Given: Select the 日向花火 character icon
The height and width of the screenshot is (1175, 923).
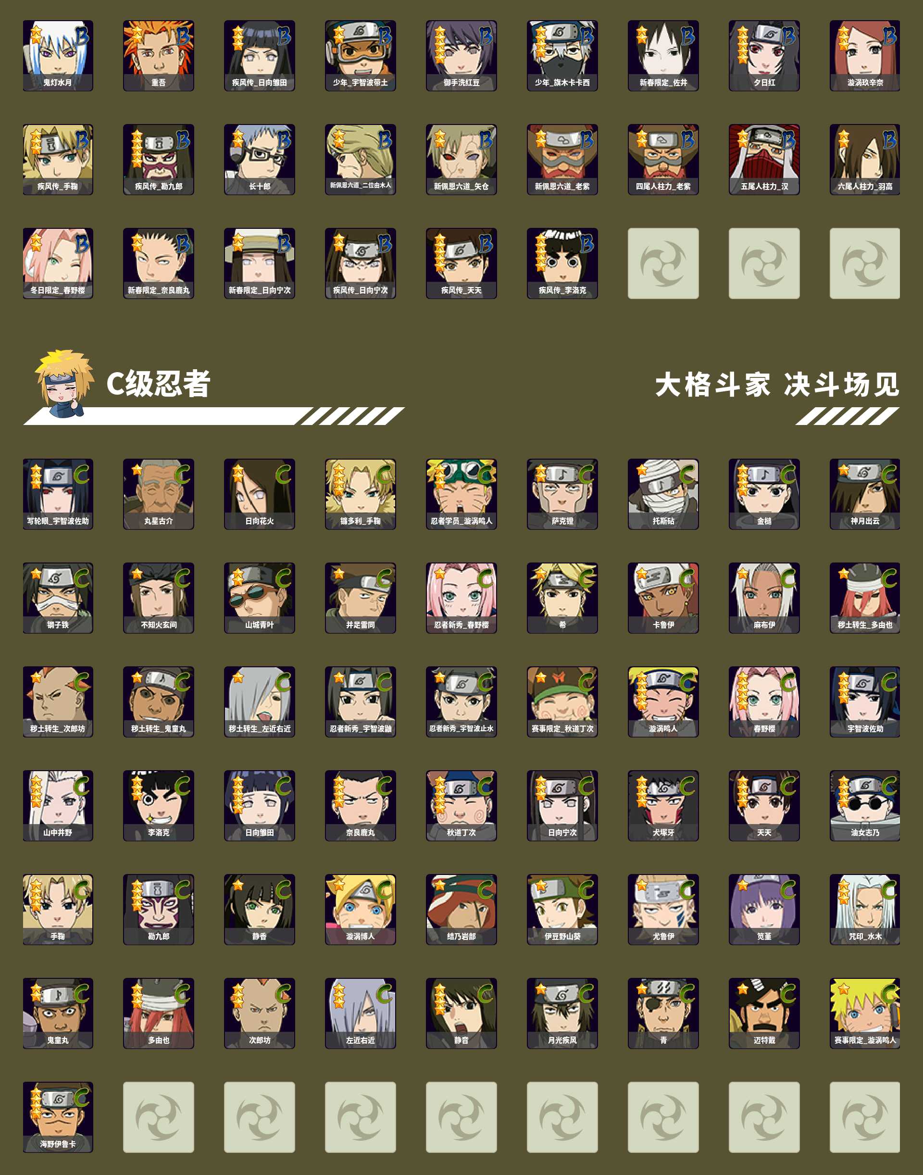Looking at the screenshot, I should (x=260, y=494).
